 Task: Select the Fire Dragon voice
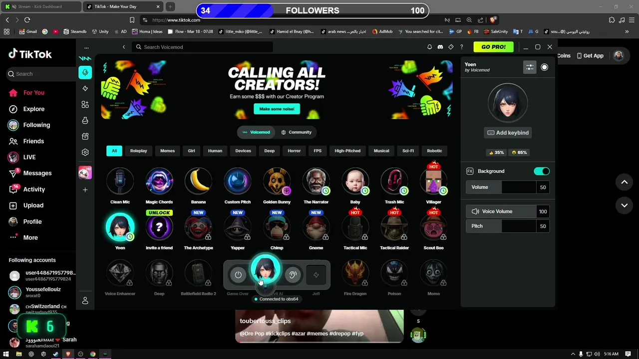[355, 278]
